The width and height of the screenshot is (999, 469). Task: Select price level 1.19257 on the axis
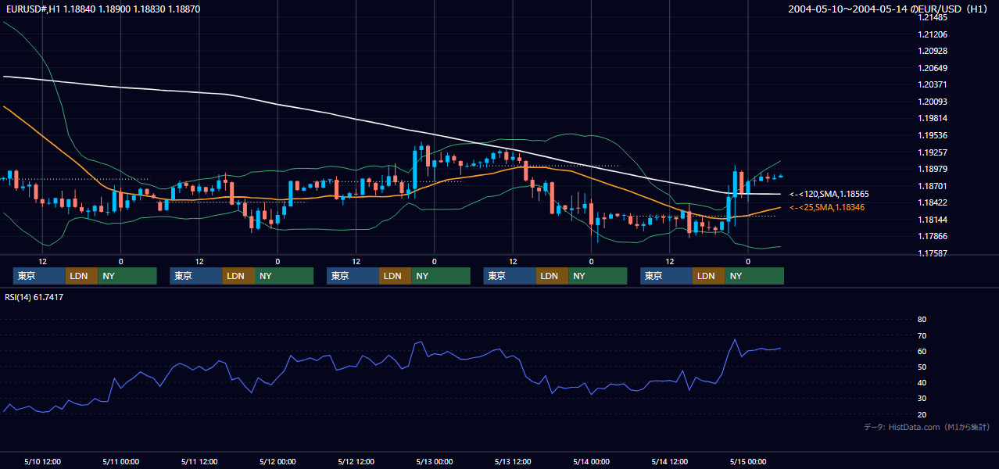point(933,152)
